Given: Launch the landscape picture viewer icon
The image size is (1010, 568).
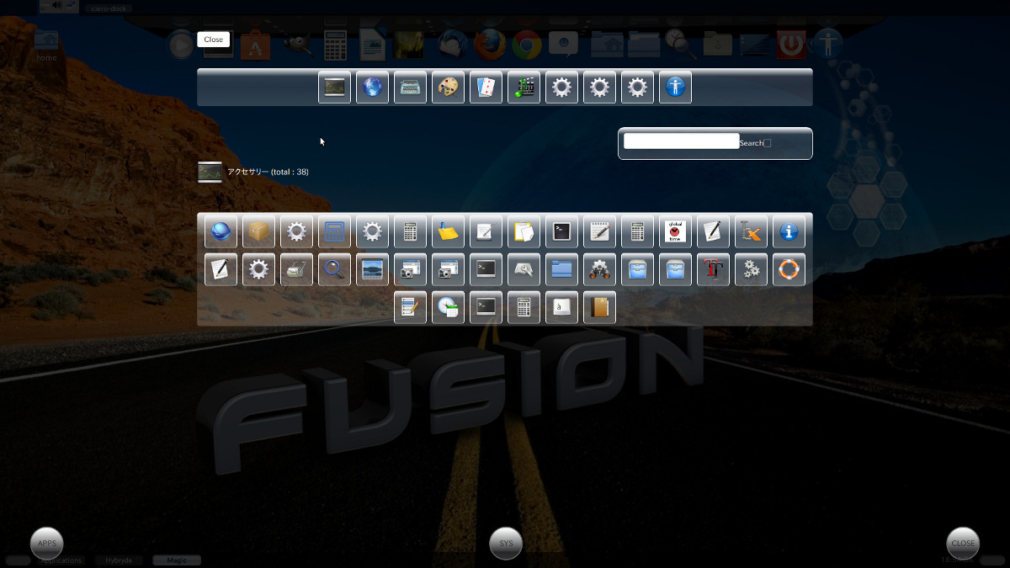Looking at the screenshot, I should point(372,269).
